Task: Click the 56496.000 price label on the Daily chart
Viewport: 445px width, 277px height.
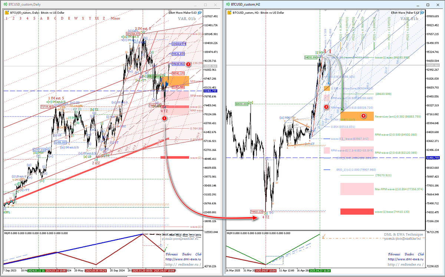Action: pos(60,142)
